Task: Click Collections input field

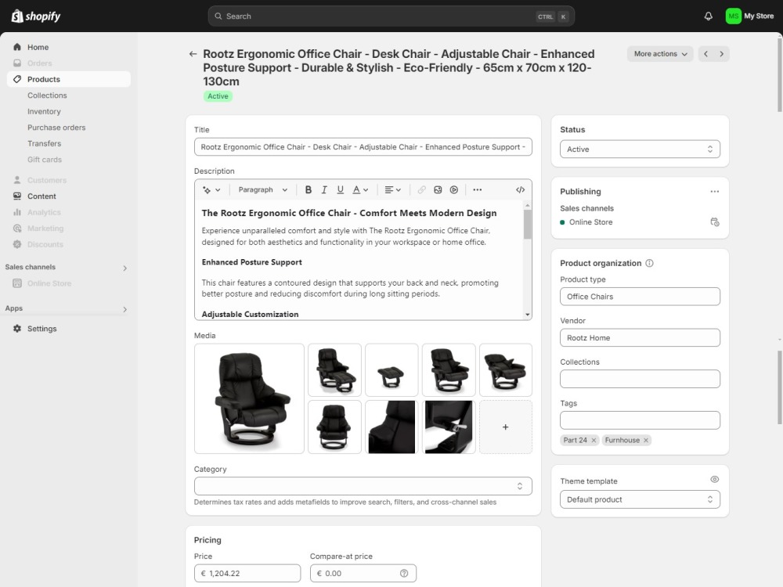Action: (640, 379)
